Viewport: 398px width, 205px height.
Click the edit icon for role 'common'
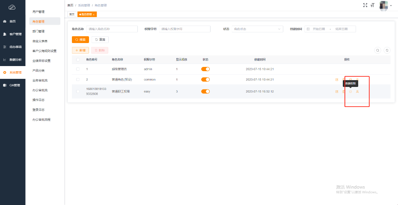337,80
